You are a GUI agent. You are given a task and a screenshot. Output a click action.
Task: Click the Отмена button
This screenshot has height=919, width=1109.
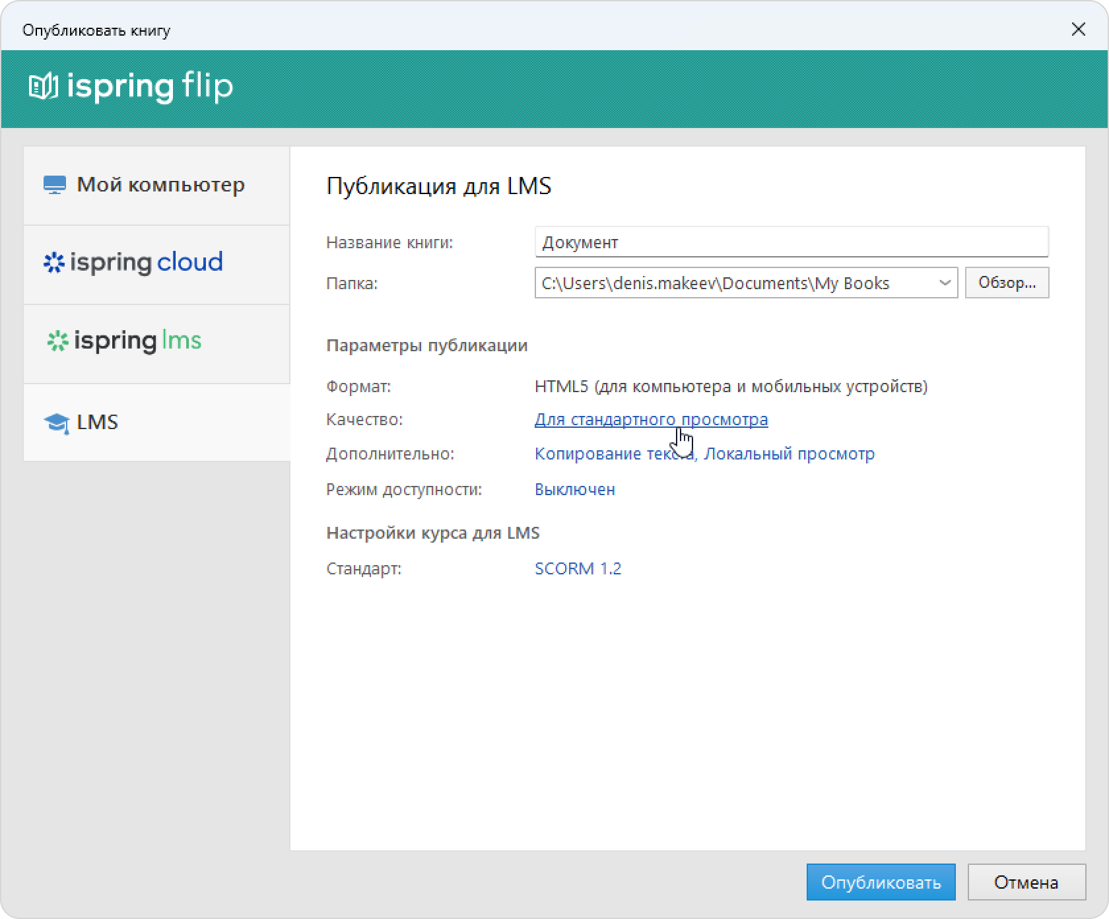[1026, 882]
